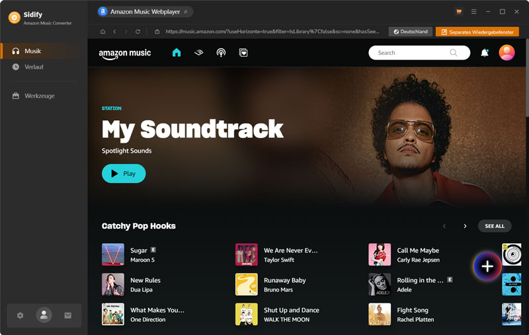
Task: Open notifications bell icon
Action: coord(485,53)
